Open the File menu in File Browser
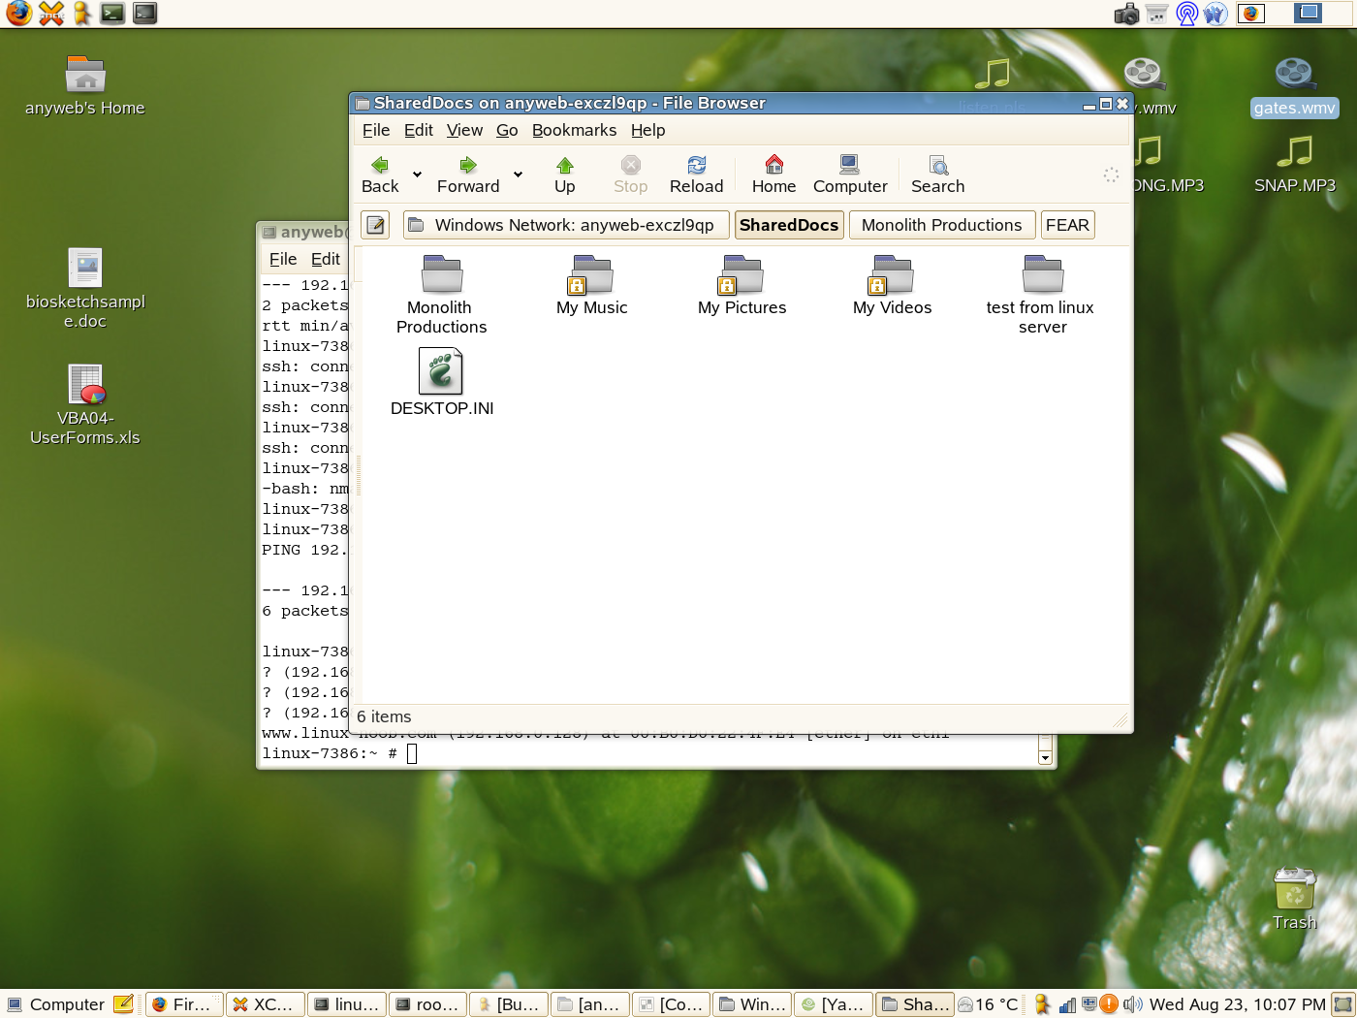The image size is (1357, 1018). click(376, 130)
